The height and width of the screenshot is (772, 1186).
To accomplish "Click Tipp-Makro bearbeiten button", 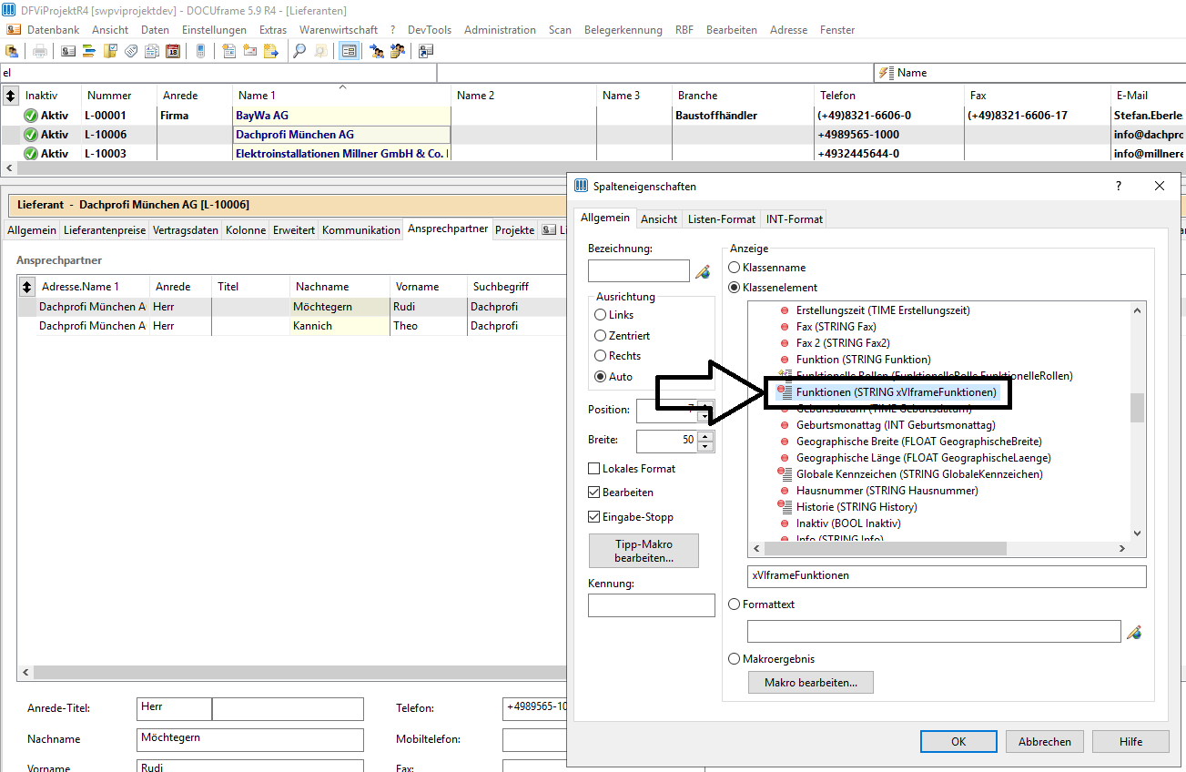I will point(644,551).
